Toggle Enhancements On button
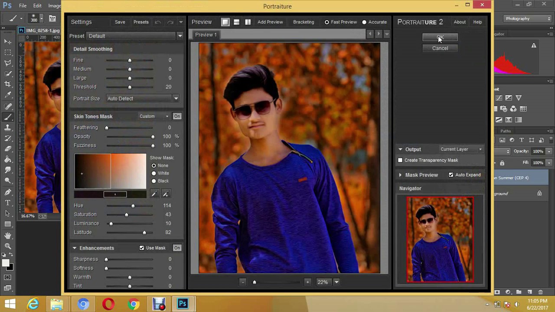Viewport: 555px width, 312px height. pyautogui.click(x=177, y=248)
